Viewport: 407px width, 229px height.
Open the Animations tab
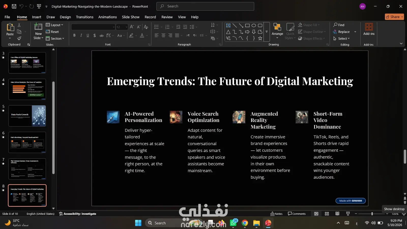[x=108, y=17]
